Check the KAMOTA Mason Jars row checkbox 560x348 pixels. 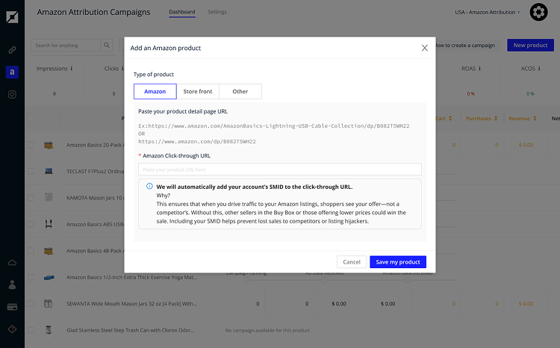coord(31,198)
